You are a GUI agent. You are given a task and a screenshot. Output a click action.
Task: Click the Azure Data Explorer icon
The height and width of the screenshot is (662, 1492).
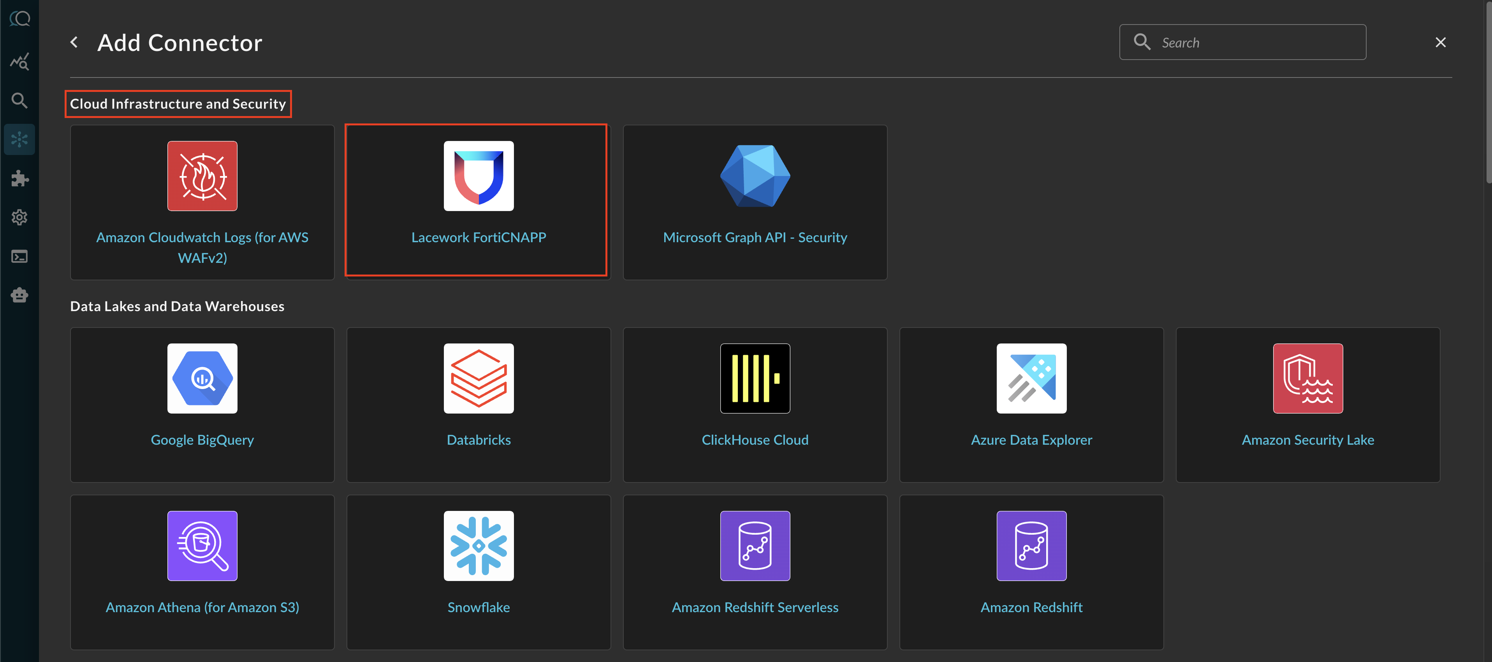1031,378
